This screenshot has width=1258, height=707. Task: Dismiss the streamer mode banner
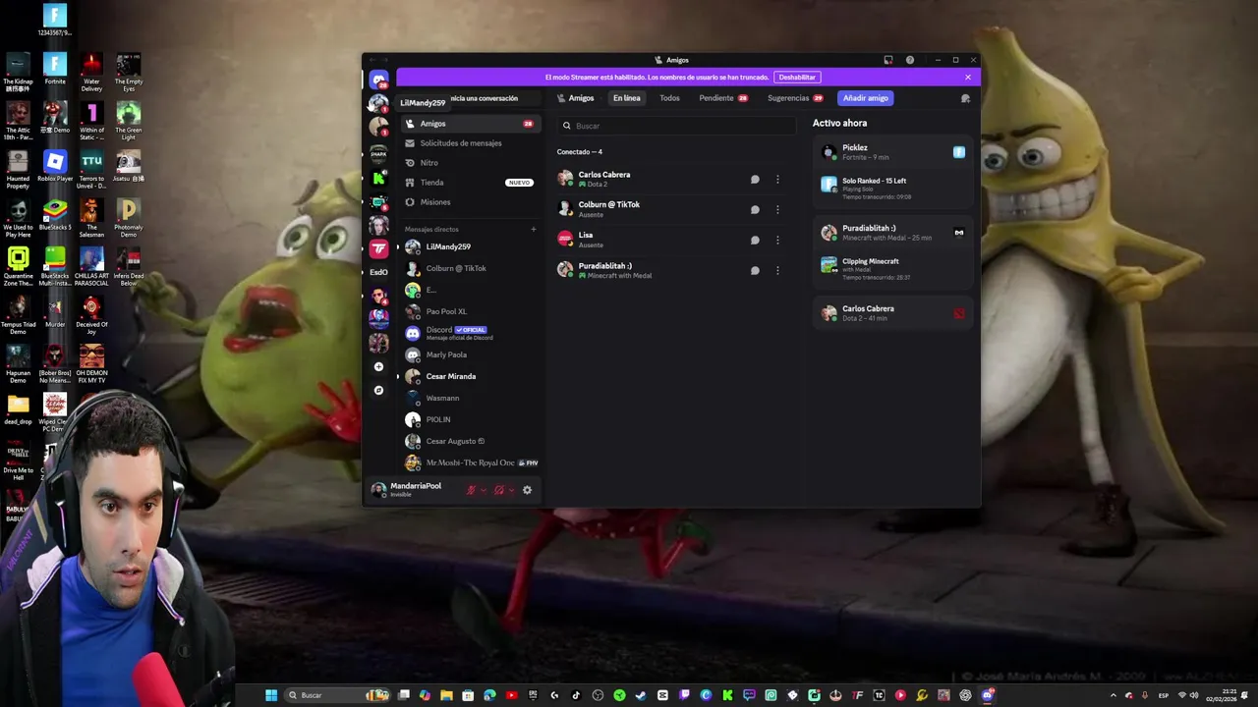(967, 77)
